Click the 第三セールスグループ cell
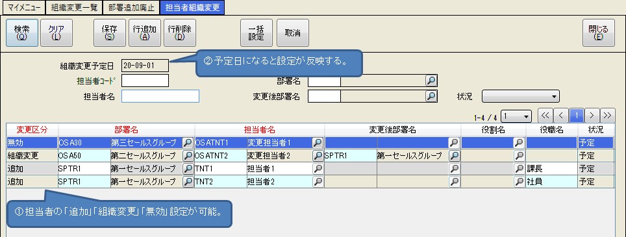The width and height of the screenshot is (626, 237). [x=146, y=142]
